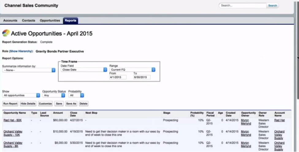Click the Probability (%) column header
Viewport: 299px width, 152px height.
click(197, 114)
